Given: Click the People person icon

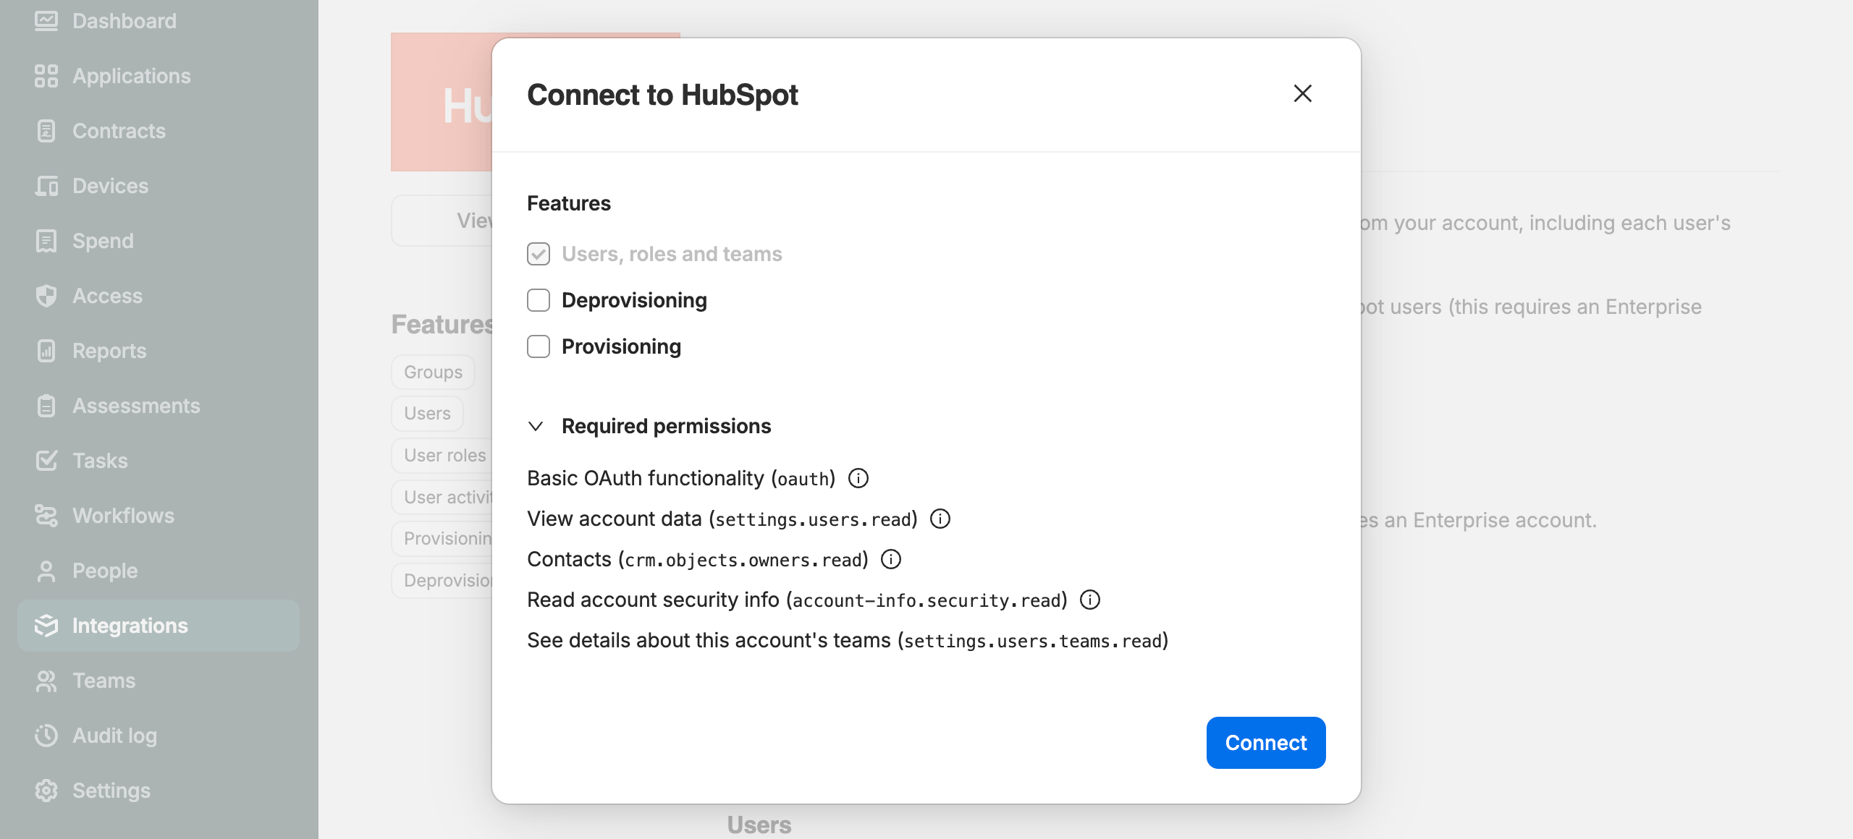Looking at the screenshot, I should click(46, 571).
